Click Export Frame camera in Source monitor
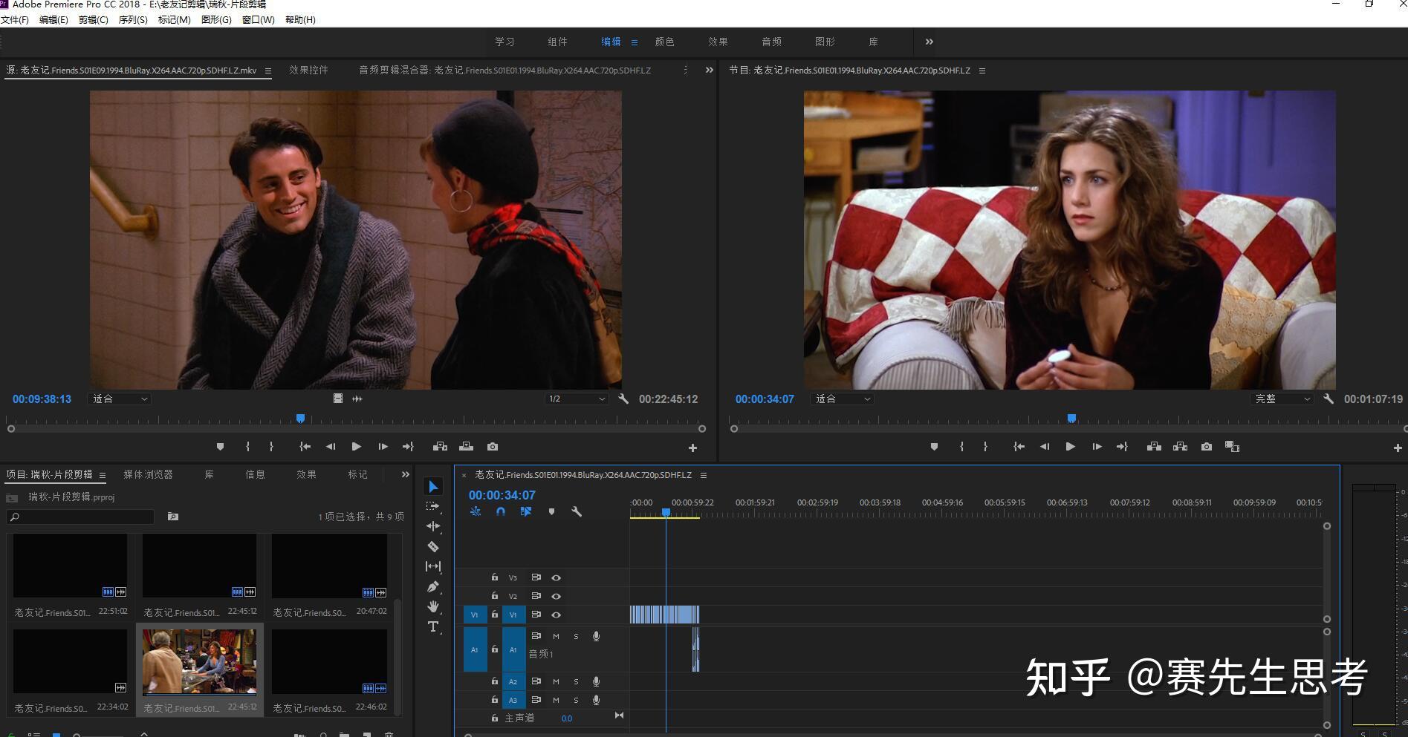The width and height of the screenshot is (1408, 737). pos(493,447)
